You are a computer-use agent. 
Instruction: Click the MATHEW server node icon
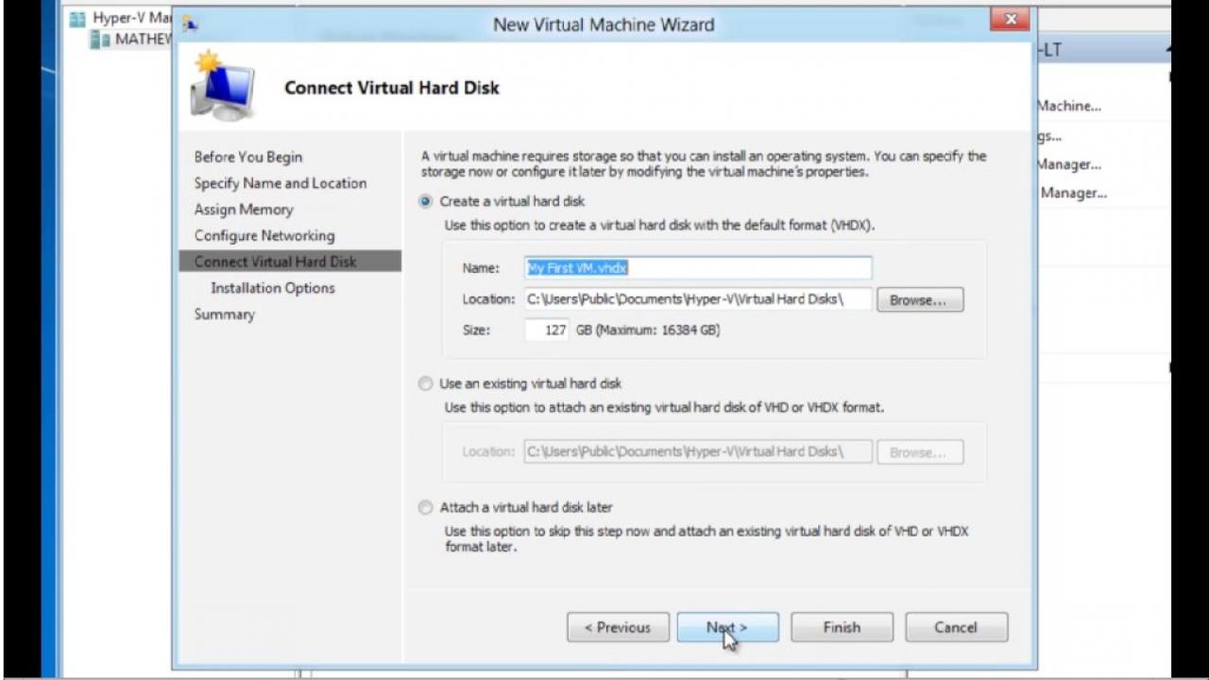[100, 40]
